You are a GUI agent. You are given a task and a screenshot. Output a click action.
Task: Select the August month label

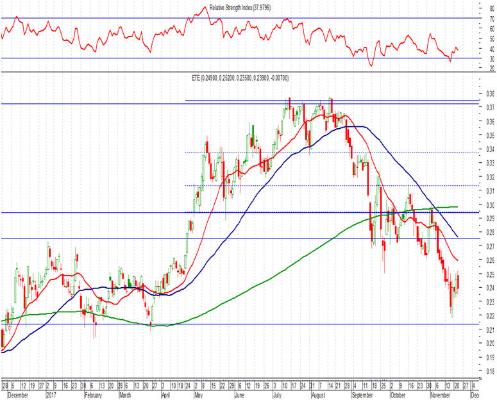[x=318, y=396]
